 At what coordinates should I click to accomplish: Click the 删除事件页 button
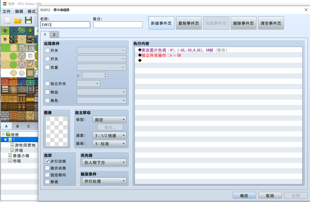coord(244,23)
